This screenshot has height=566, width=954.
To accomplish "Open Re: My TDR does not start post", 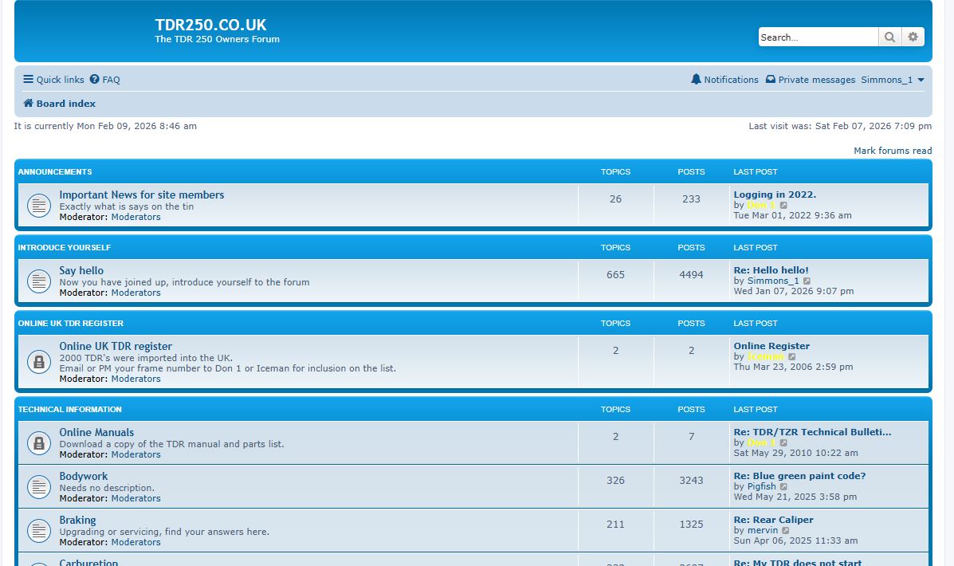I will [798, 562].
